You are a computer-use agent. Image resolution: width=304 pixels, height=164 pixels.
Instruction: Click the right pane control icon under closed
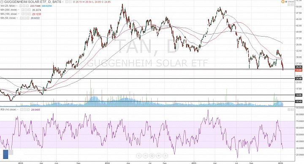(x=292, y=5)
